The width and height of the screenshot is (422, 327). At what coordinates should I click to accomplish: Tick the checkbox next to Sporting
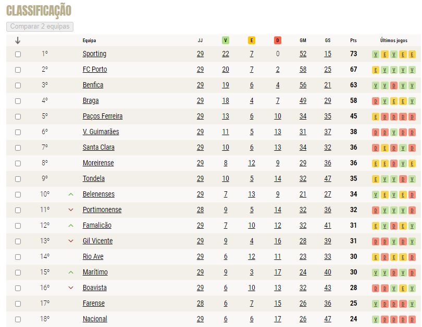18,54
